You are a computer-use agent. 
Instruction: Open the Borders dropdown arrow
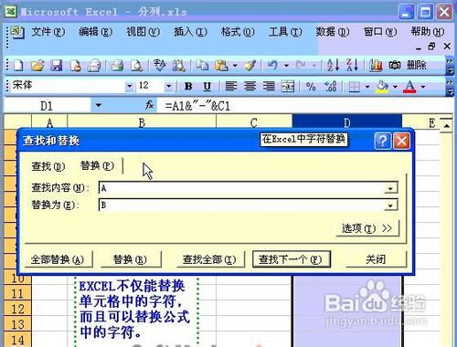367,87
